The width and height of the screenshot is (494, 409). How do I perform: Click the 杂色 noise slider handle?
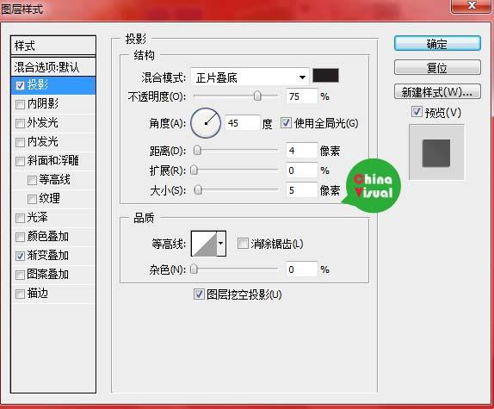[x=195, y=270]
